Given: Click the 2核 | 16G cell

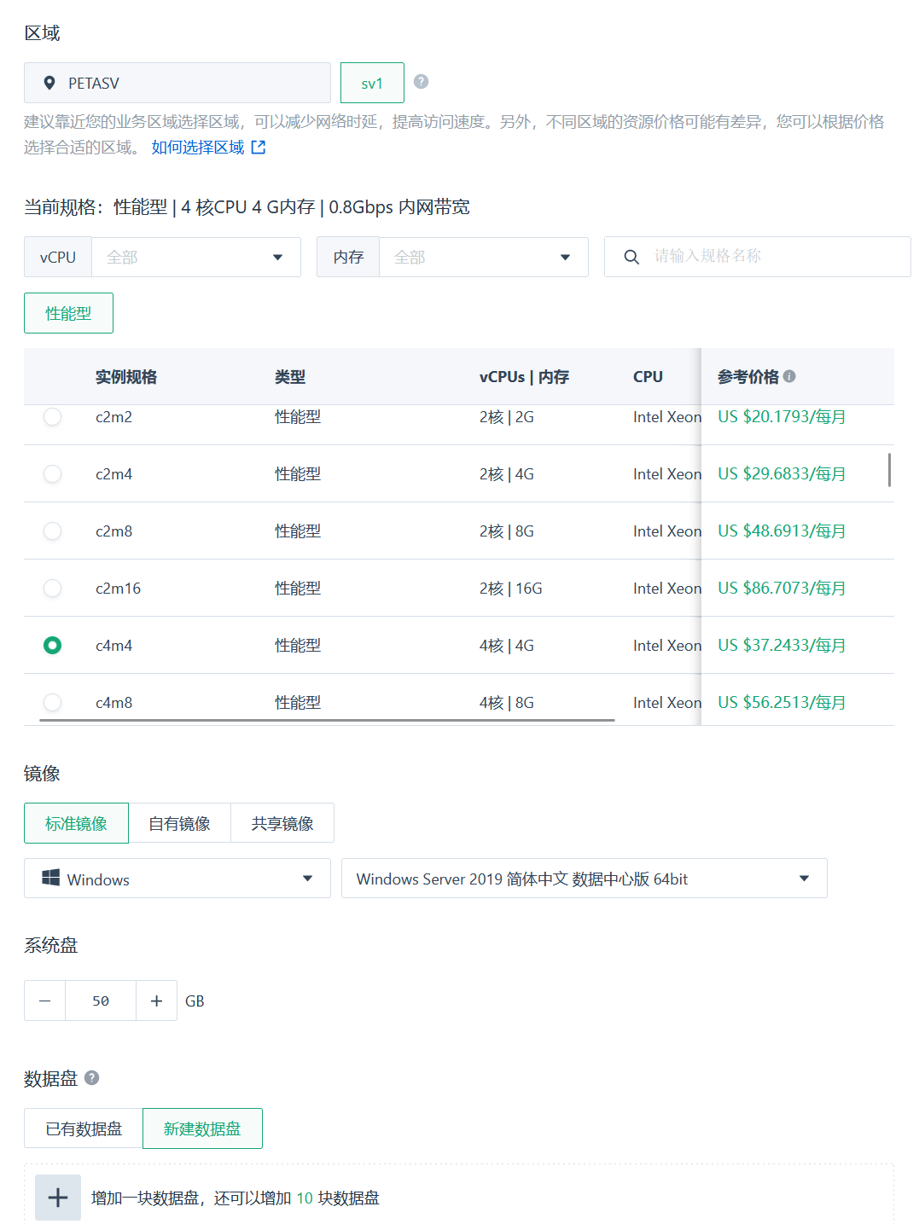Looking at the screenshot, I should pos(511,588).
